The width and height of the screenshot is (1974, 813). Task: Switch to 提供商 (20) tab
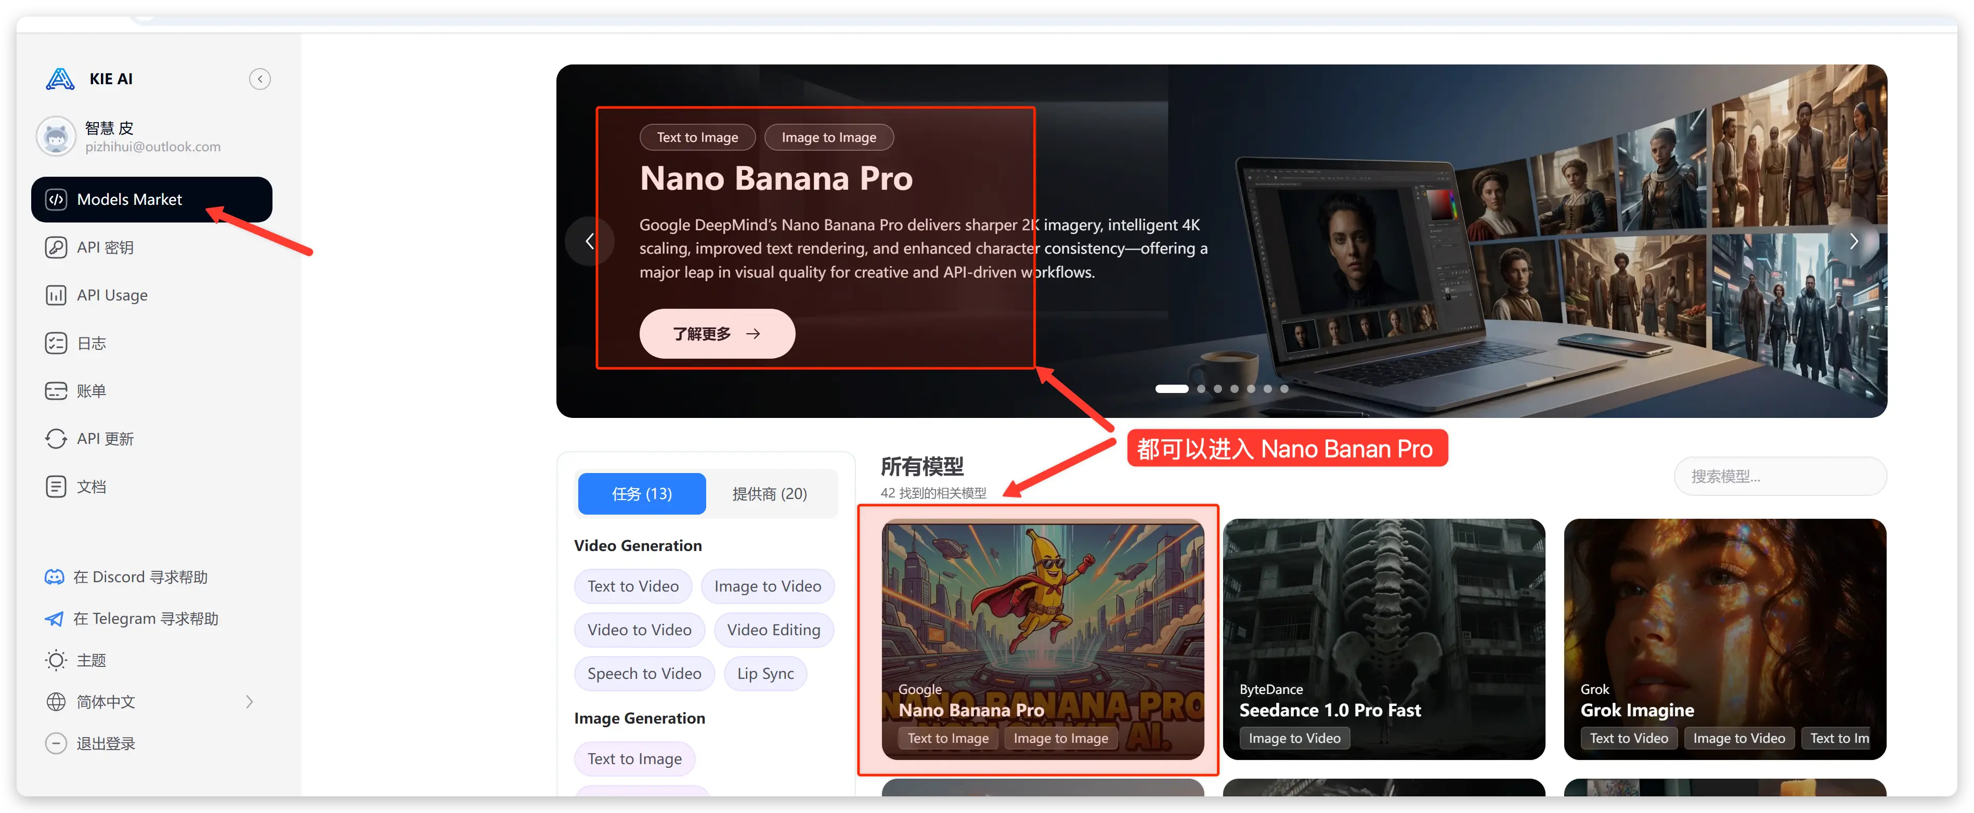click(769, 494)
